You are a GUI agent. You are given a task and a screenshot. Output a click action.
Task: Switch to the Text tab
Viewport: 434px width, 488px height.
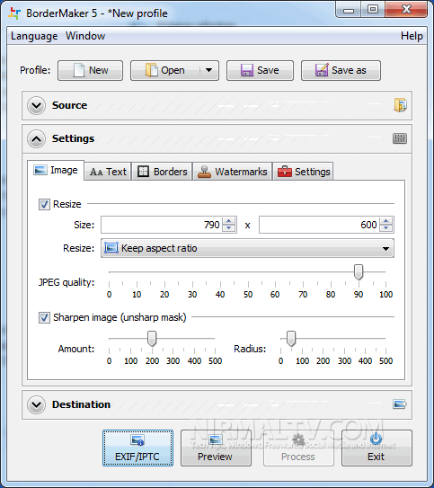pos(108,172)
